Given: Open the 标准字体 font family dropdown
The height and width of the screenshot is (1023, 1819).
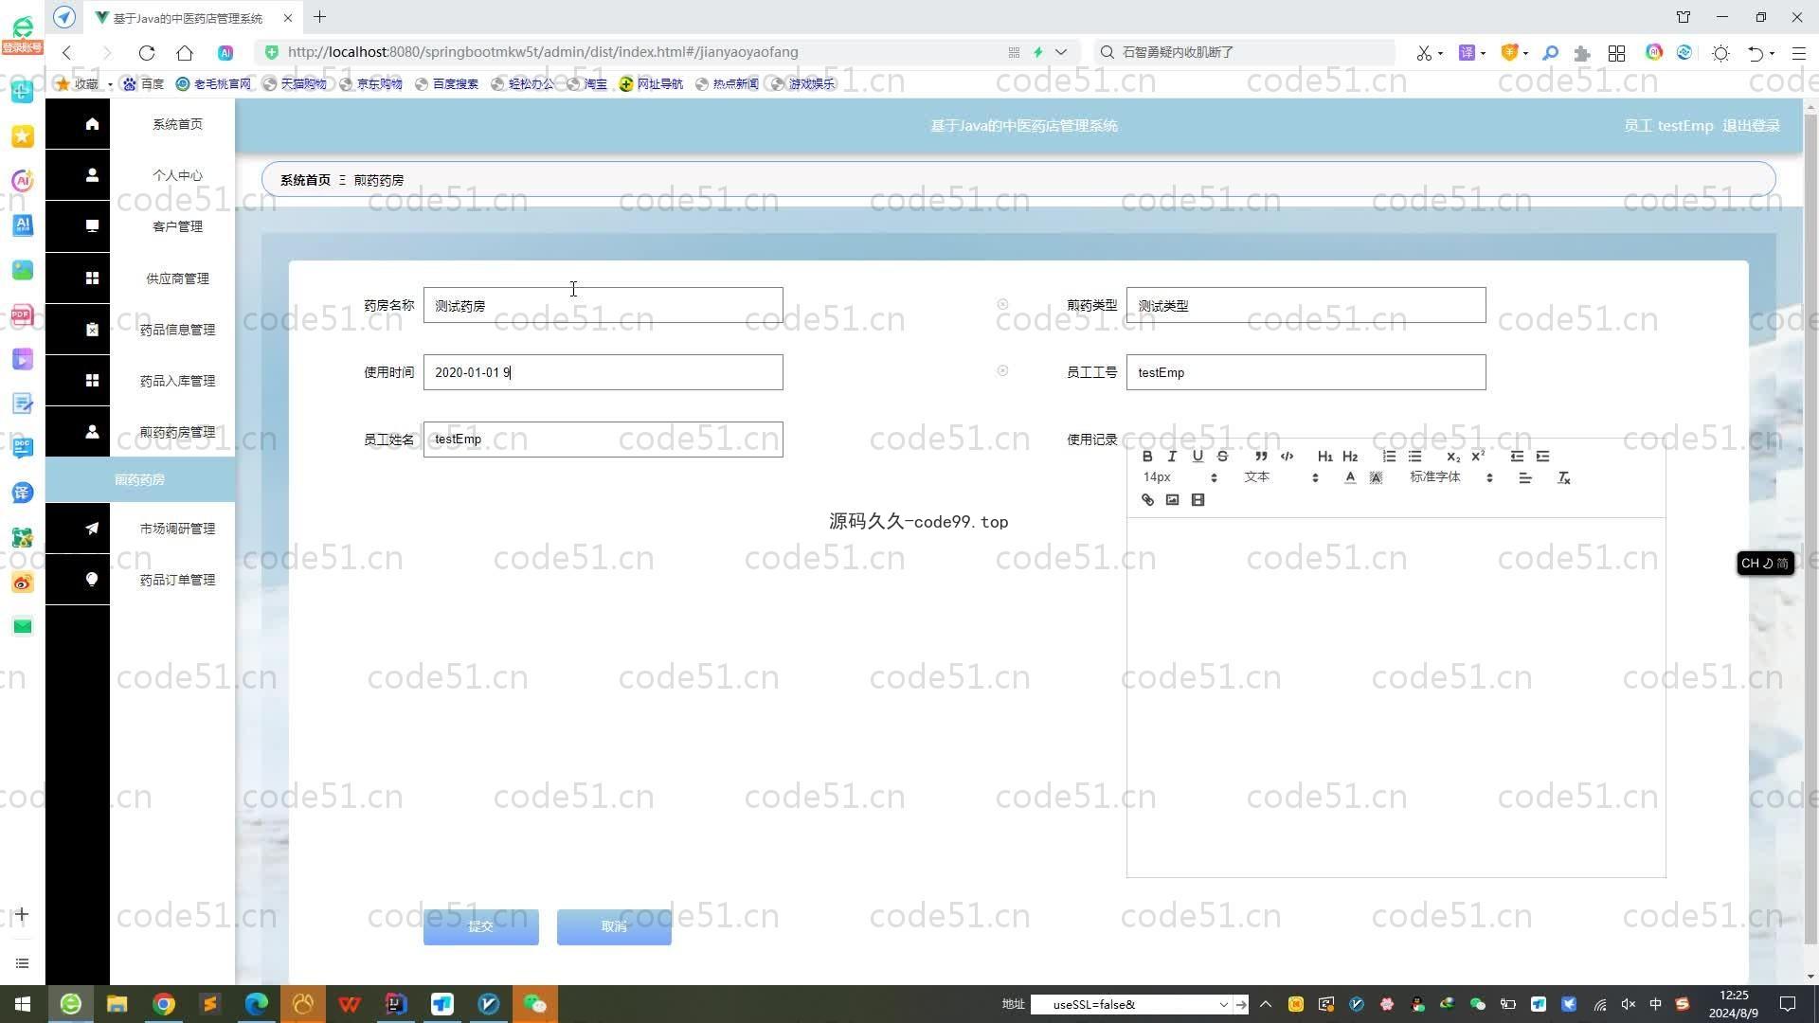Looking at the screenshot, I should click(x=1450, y=477).
